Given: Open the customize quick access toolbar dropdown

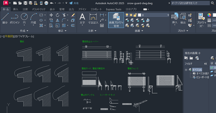Looking at the screenshot, I should 66,3.
